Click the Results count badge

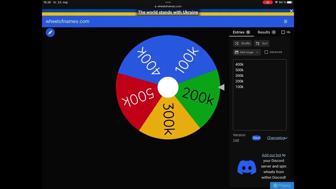pos(274,32)
